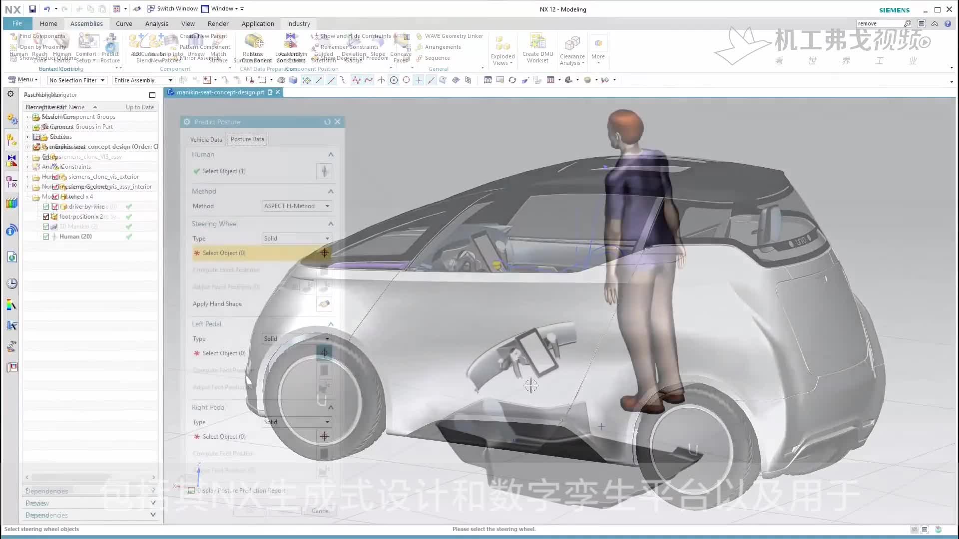Click Switch Window button
Image resolution: width=959 pixels, height=539 pixels.
tap(173, 8)
